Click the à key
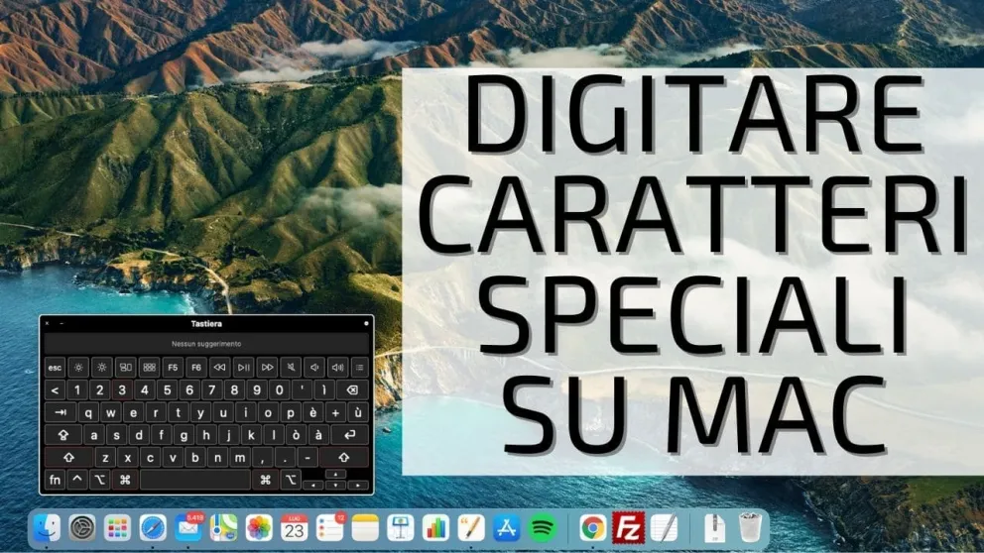The width and height of the screenshot is (984, 553). (x=318, y=435)
